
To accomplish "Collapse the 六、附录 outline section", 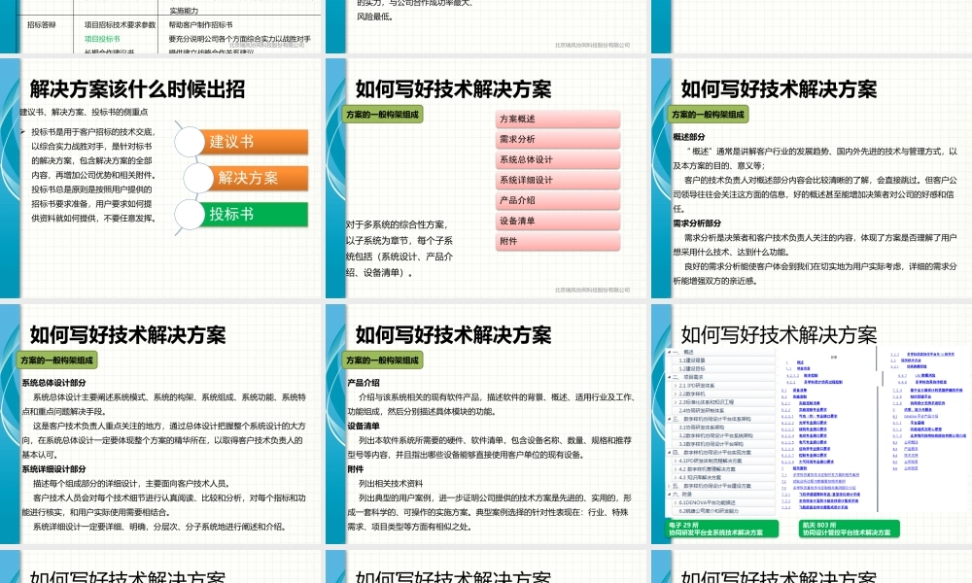I will (x=670, y=495).
